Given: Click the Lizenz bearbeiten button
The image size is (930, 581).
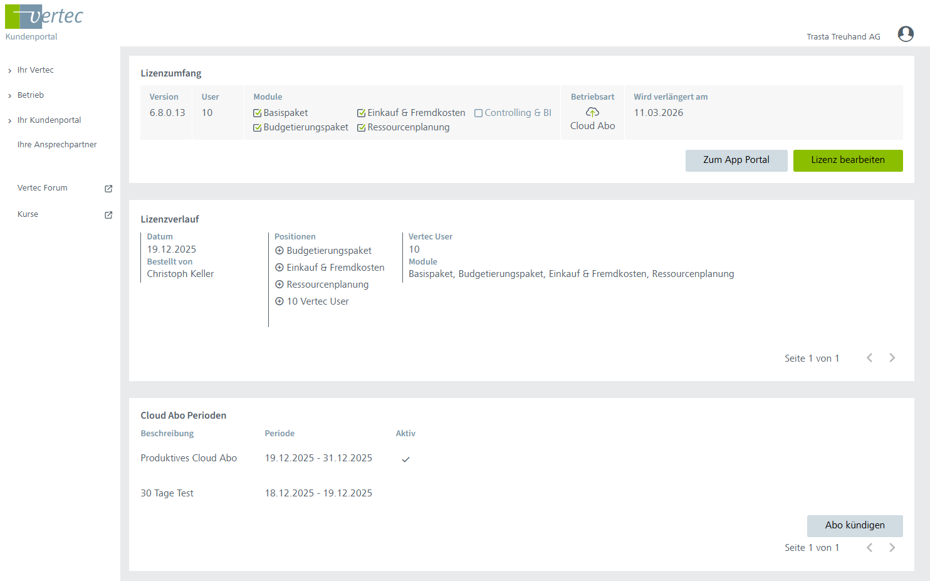Looking at the screenshot, I should coord(847,160).
